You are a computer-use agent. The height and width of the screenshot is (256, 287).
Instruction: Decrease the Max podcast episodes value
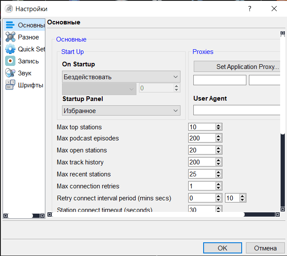tap(219, 140)
